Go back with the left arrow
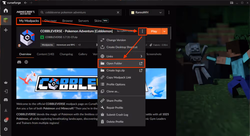This screenshot has width=250, height=136. [25, 3]
